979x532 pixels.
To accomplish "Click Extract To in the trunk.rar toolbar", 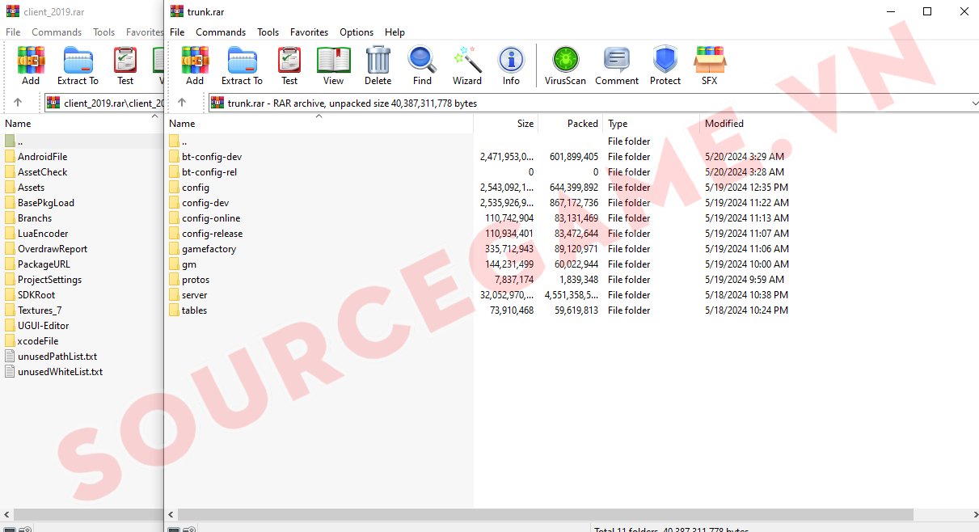I will (242, 65).
